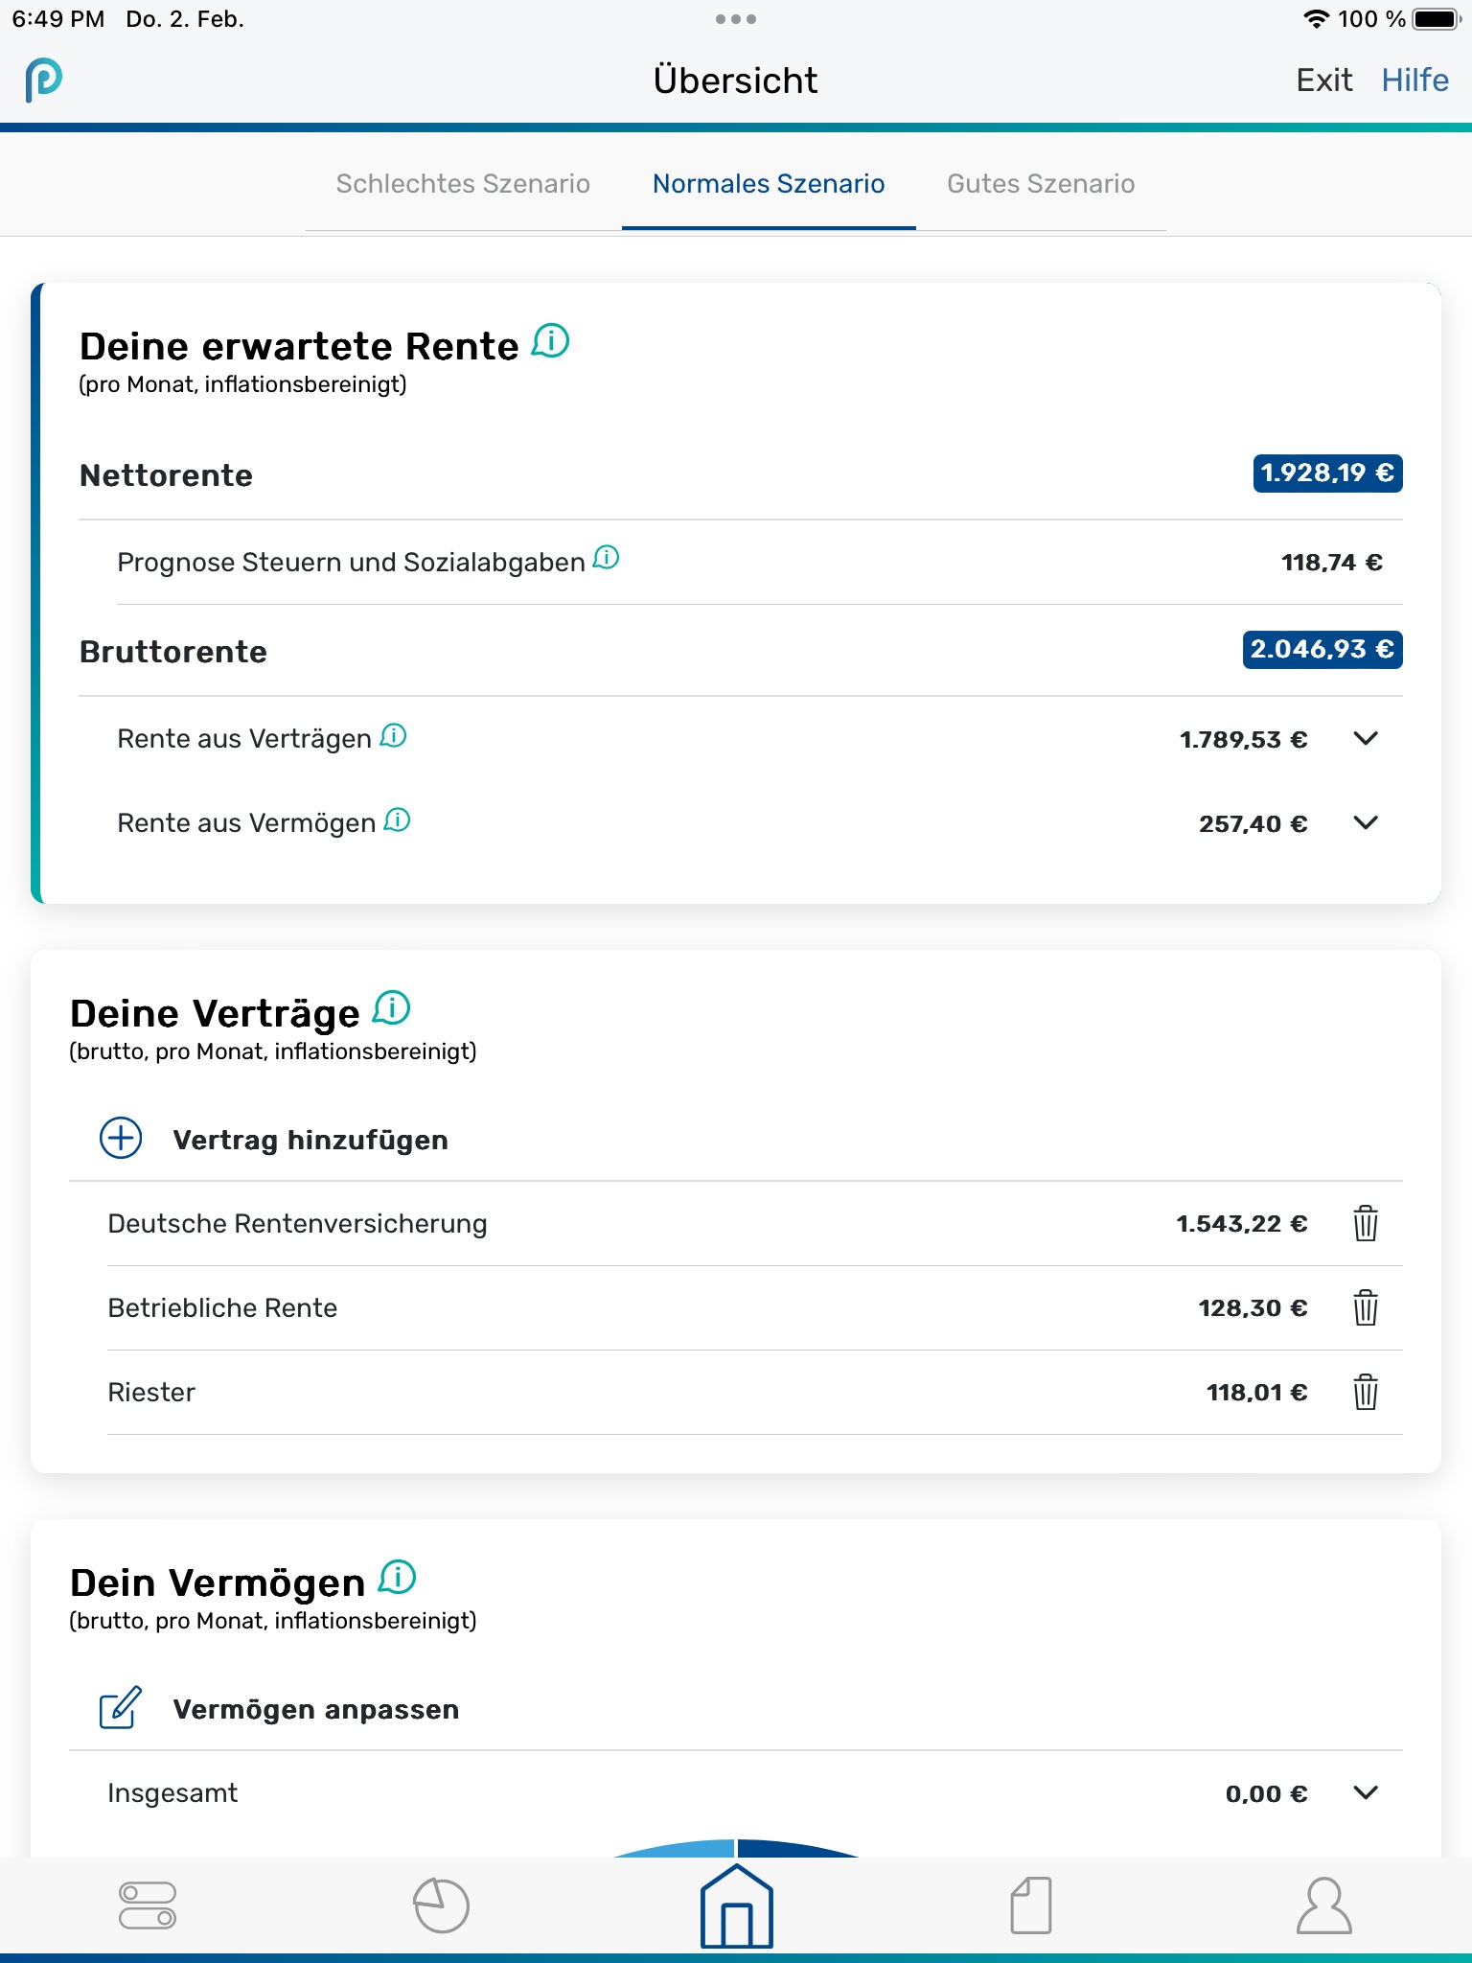Open info for Deine erwartete Rente
This screenshot has height=1963, width=1472.
tap(551, 341)
